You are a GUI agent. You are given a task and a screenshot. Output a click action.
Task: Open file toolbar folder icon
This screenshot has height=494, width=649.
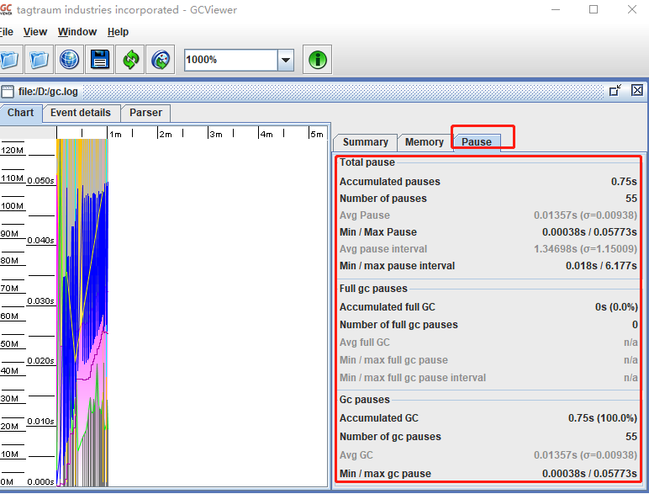point(9,60)
